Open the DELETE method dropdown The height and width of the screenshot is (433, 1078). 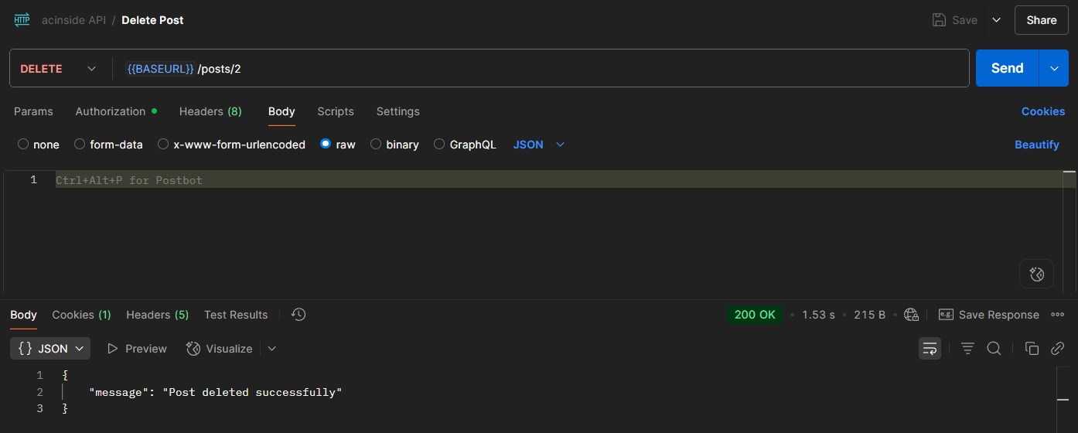point(59,69)
